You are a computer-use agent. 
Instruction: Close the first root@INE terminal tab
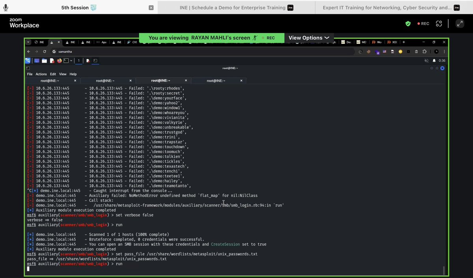coord(75,80)
